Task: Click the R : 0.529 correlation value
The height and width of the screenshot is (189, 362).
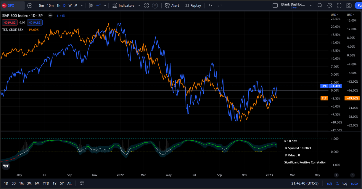Action: 290,141
